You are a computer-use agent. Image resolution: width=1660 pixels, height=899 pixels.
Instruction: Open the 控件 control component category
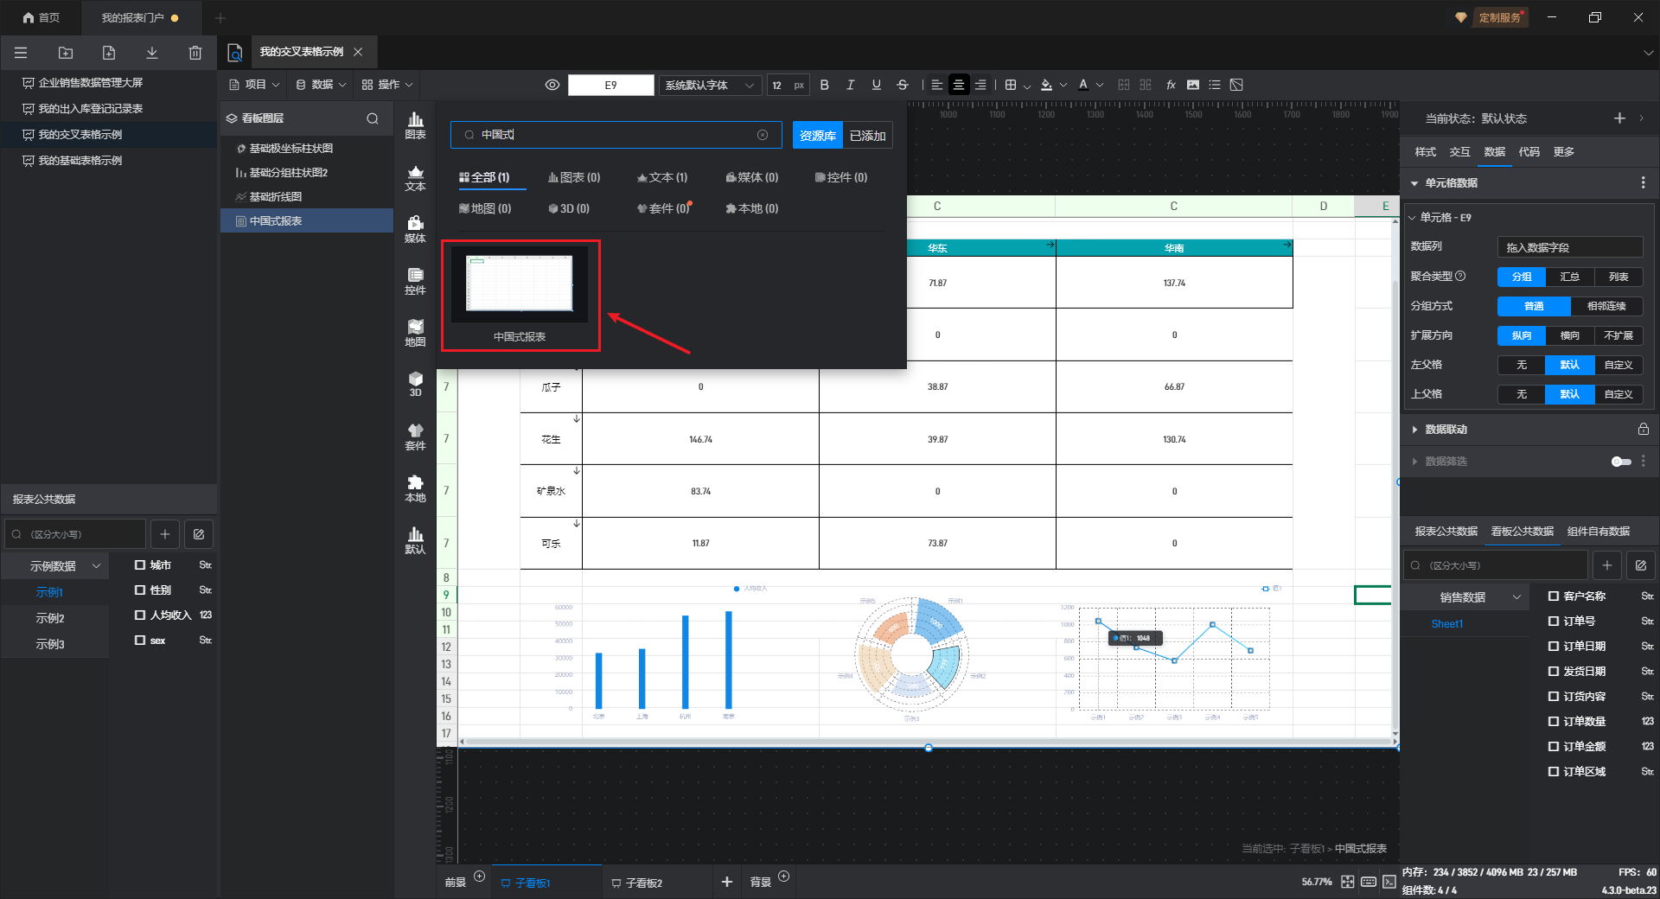tap(415, 282)
